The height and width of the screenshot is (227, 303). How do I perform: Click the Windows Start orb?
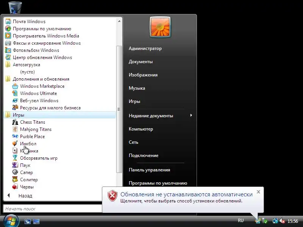(11, 221)
